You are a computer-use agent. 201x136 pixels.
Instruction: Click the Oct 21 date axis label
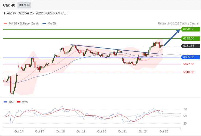pyautogui.click(x=122, y=132)
